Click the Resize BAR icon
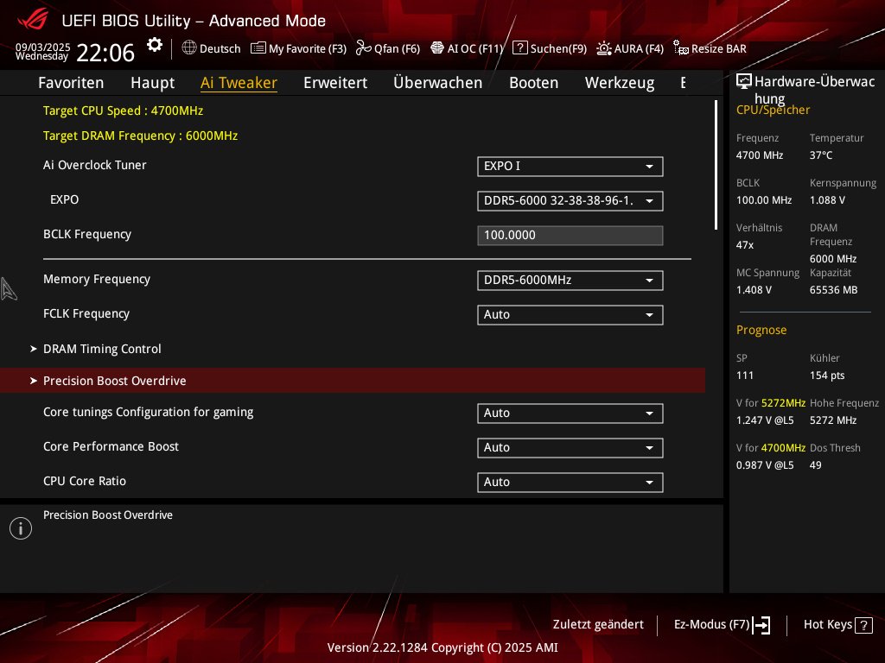885x663 pixels. point(681,48)
